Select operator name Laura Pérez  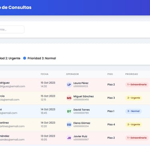click(81, 83)
